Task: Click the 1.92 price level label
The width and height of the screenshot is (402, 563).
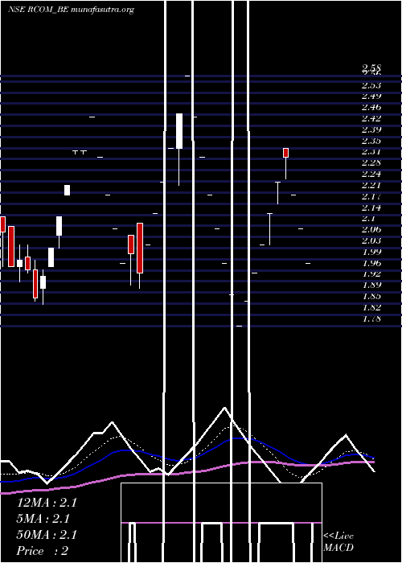Action: coord(371,273)
